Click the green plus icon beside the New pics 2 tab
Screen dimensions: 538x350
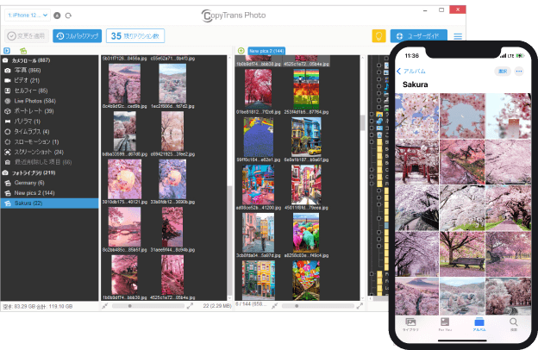(x=241, y=51)
